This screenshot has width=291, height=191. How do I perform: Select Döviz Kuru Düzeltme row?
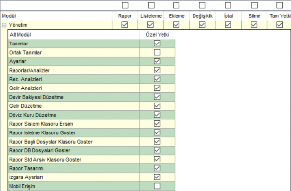(92, 115)
